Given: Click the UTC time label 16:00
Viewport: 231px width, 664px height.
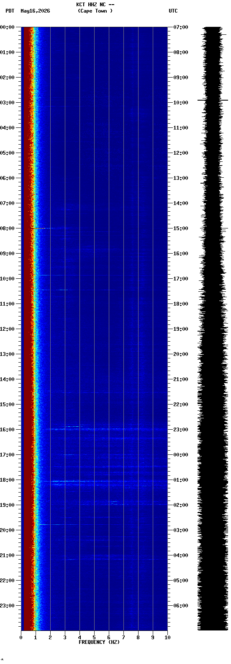Looking at the screenshot, I should (181, 254).
